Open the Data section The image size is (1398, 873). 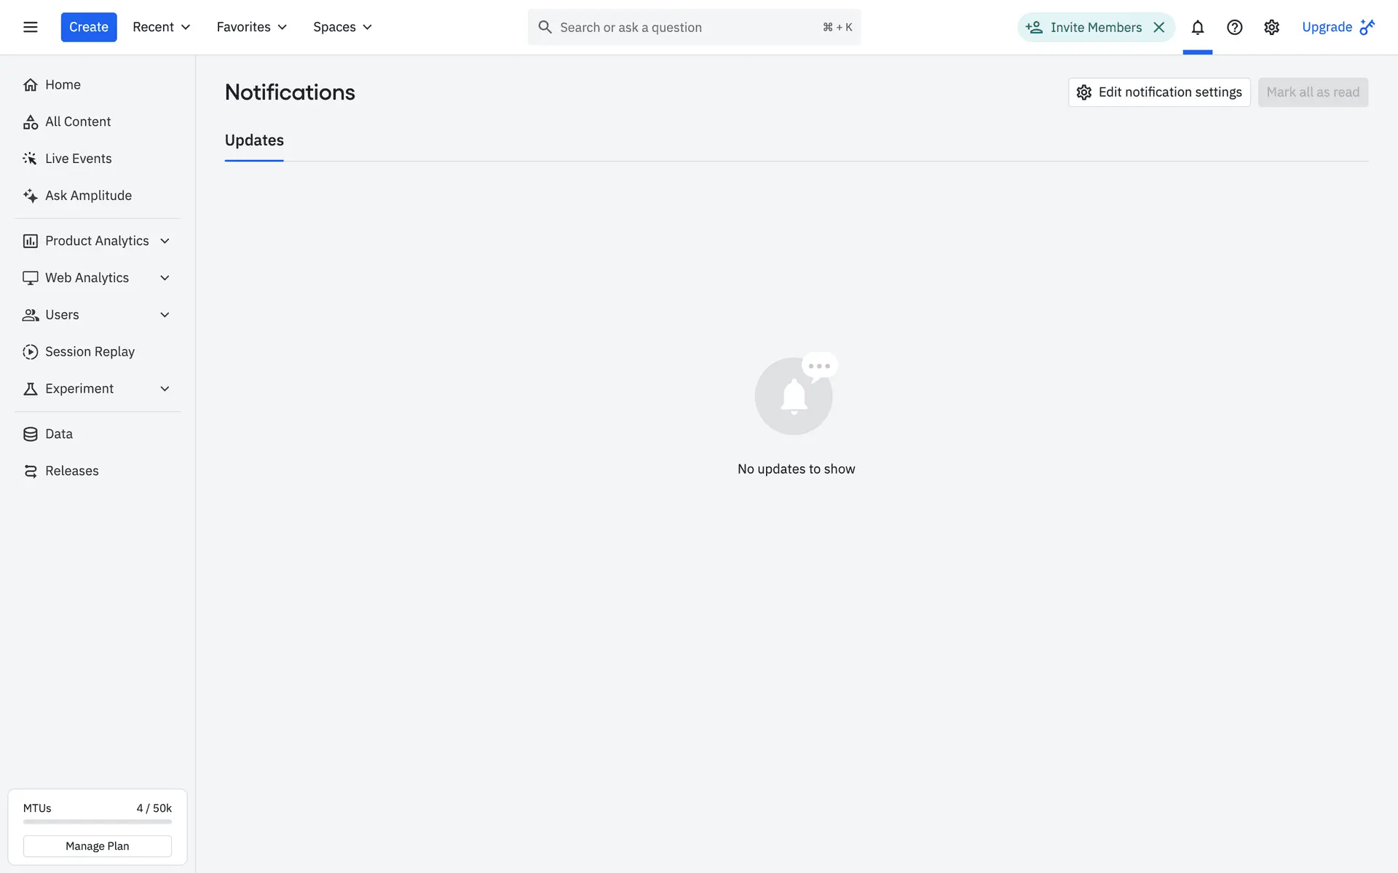pos(58,434)
